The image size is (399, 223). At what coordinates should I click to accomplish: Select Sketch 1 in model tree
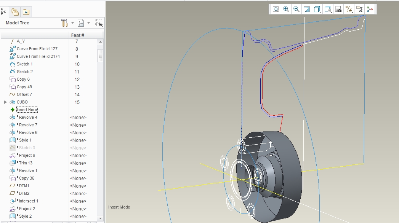coord(25,64)
